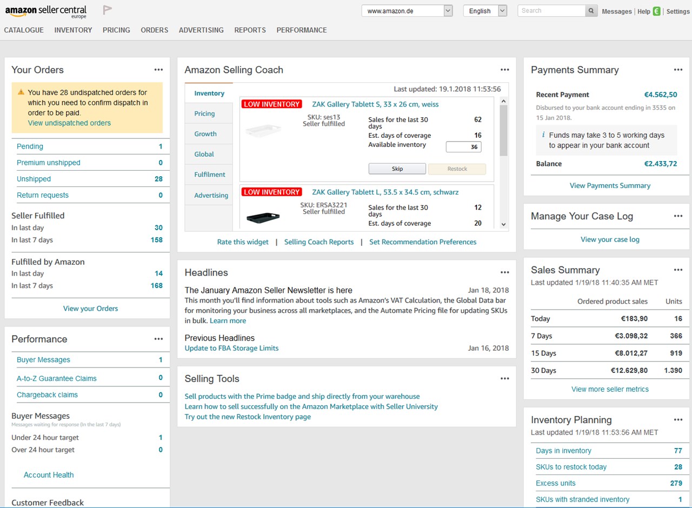Click the View your Orders link
The image size is (692, 508).
click(90, 309)
